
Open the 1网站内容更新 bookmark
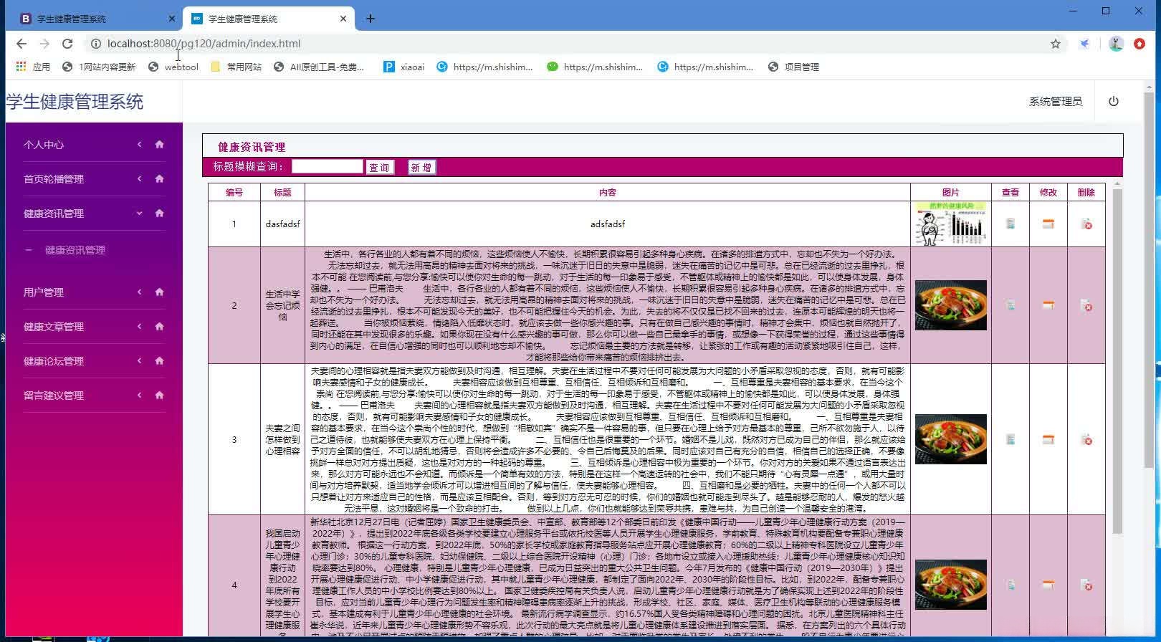pos(99,67)
